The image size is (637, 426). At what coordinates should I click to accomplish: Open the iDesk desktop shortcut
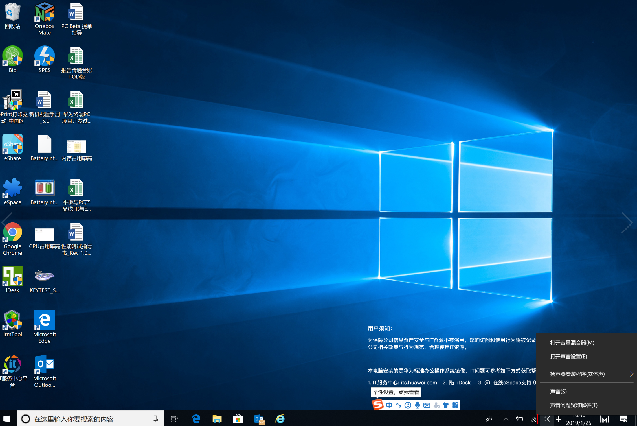[12, 277]
